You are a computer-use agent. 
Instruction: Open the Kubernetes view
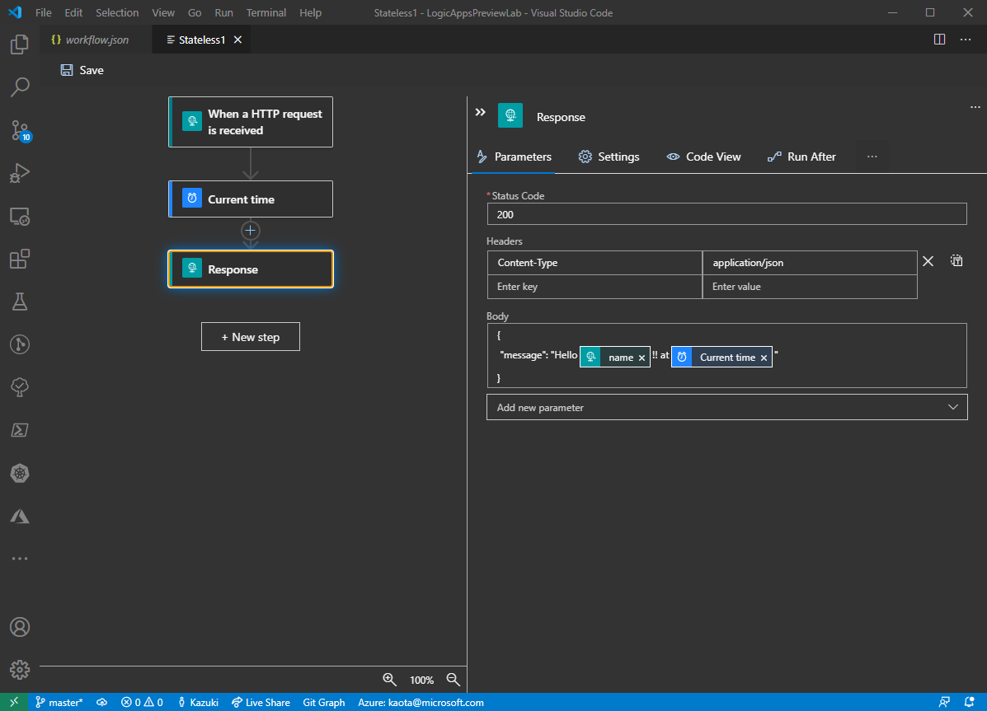click(20, 473)
